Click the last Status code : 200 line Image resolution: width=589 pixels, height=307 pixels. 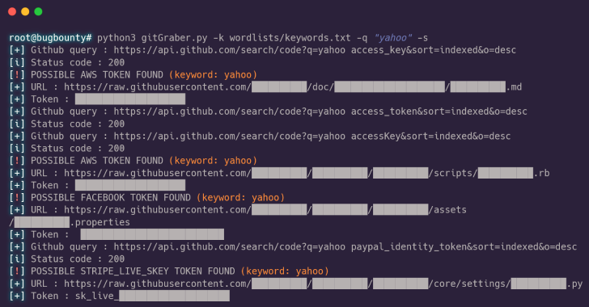coord(67,259)
